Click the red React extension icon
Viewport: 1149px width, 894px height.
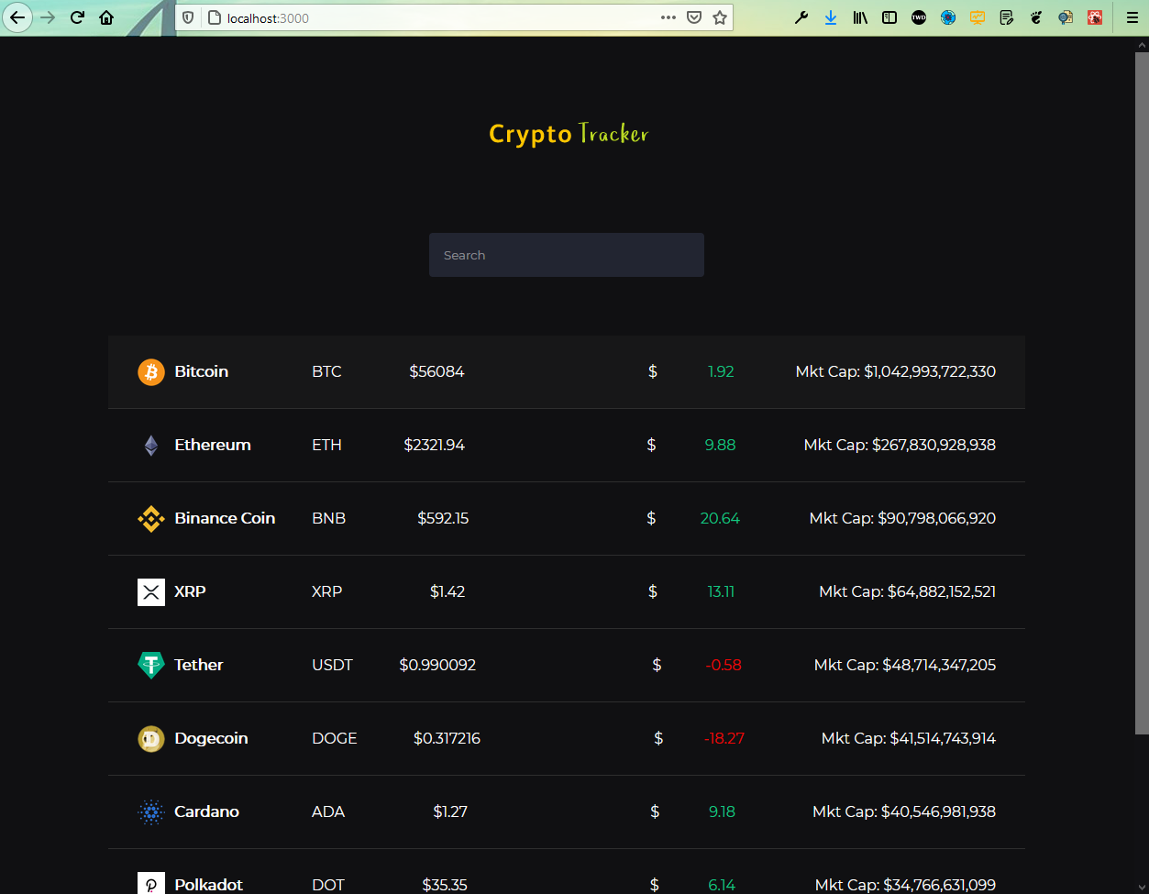pyautogui.click(x=1095, y=17)
